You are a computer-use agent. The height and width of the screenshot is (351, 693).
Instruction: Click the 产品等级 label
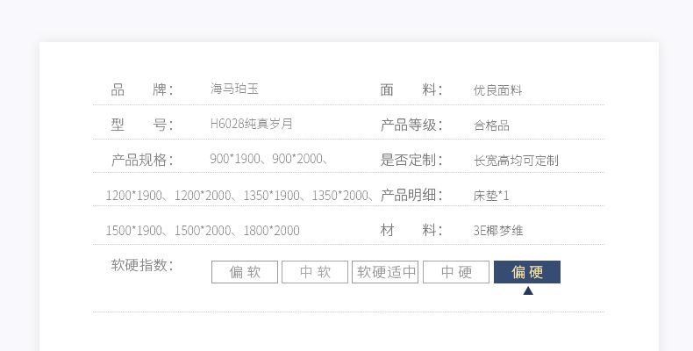click(x=411, y=125)
